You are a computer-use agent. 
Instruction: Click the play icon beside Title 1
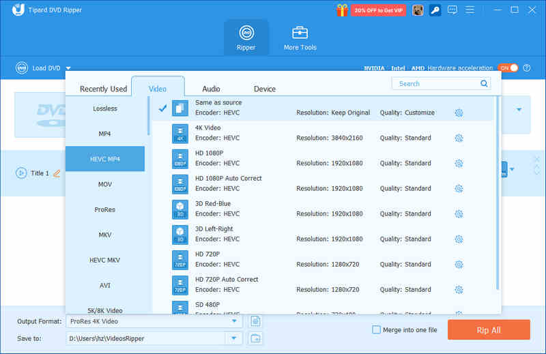[21, 173]
